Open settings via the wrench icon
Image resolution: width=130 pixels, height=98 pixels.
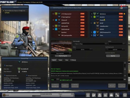(x=117, y=95)
